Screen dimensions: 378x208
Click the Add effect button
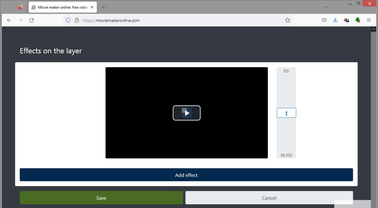186,175
